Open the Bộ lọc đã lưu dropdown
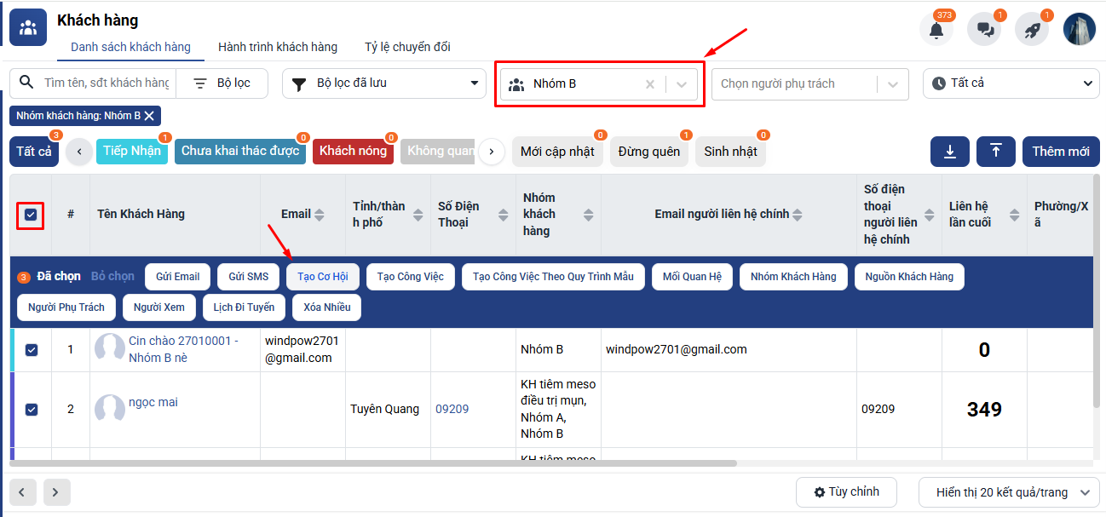1106x517 pixels. 383,83
